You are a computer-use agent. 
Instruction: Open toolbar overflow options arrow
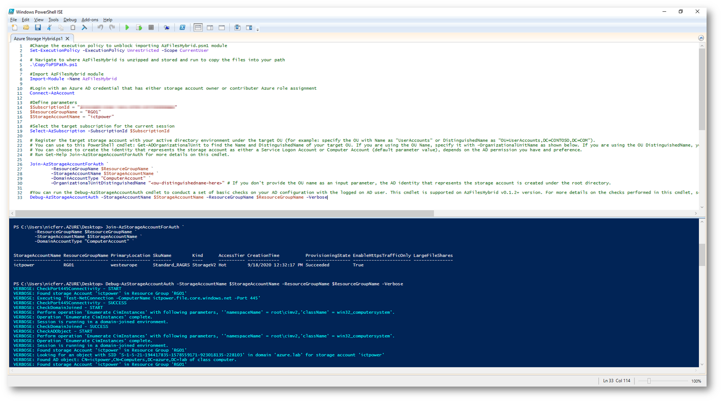[x=258, y=29]
